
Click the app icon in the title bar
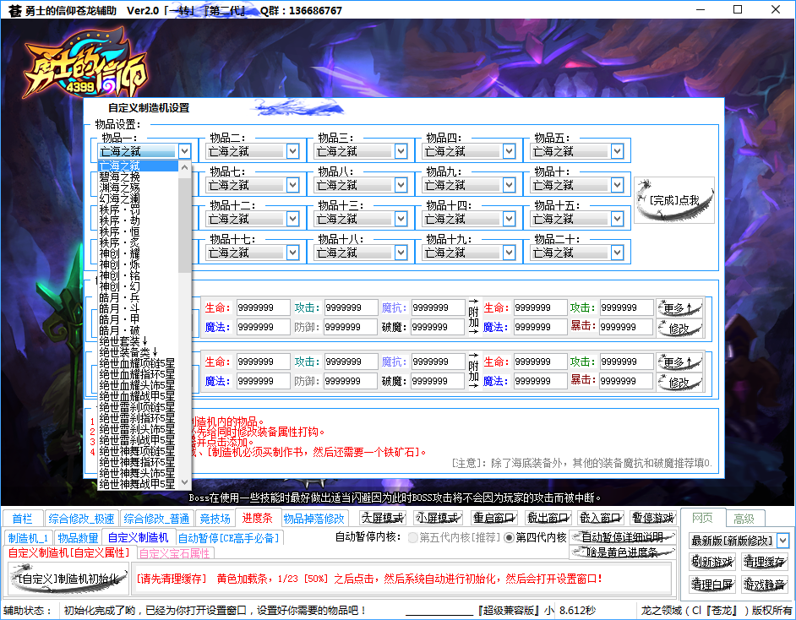tap(14, 10)
